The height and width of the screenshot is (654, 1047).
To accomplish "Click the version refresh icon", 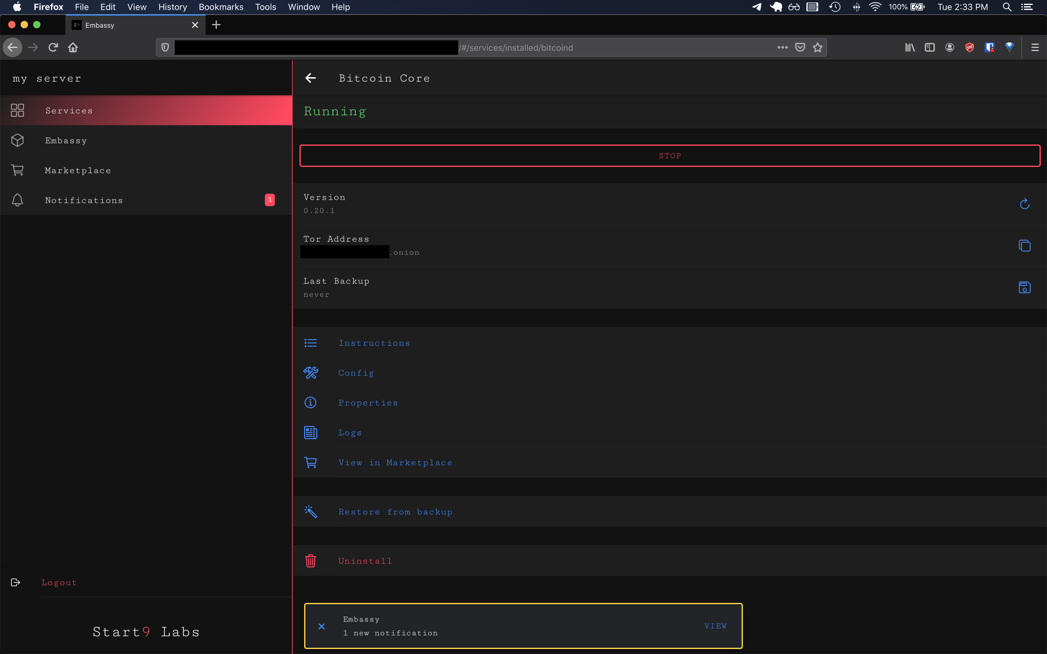I will [x=1024, y=204].
